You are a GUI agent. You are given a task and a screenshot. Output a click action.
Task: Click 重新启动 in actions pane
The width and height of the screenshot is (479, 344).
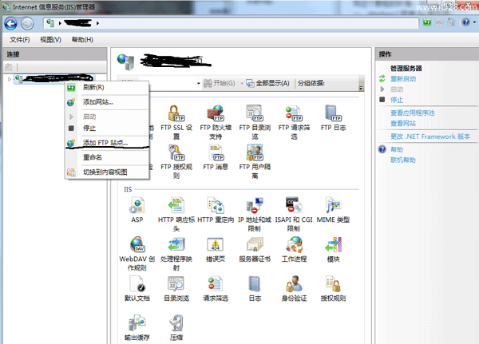(x=403, y=79)
